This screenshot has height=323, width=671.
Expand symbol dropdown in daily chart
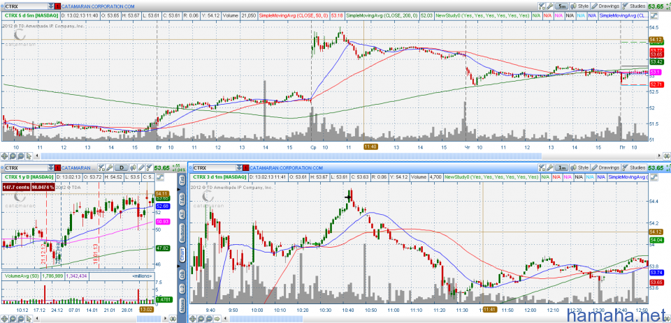[51, 168]
